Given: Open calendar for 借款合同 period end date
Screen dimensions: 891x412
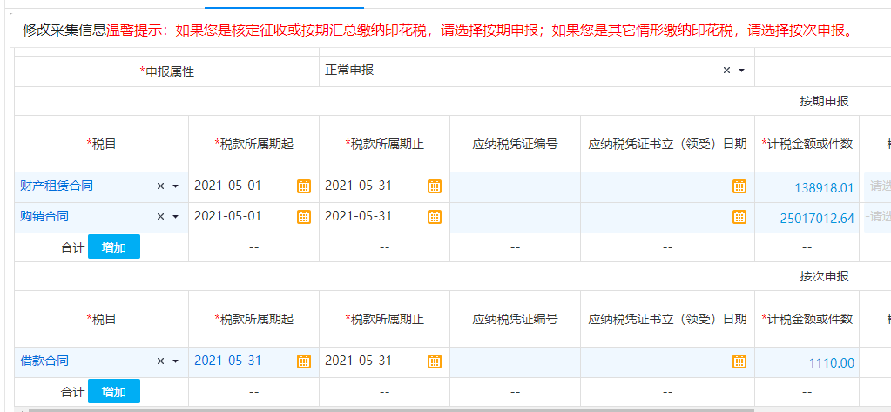Looking at the screenshot, I should coord(435,361).
